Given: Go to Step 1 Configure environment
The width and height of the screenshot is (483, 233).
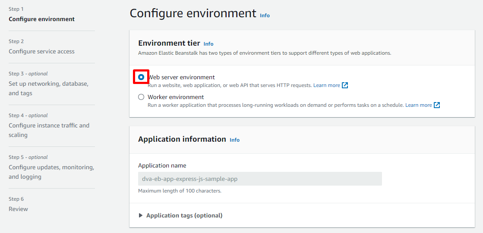Looking at the screenshot, I should click(x=41, y=19).
